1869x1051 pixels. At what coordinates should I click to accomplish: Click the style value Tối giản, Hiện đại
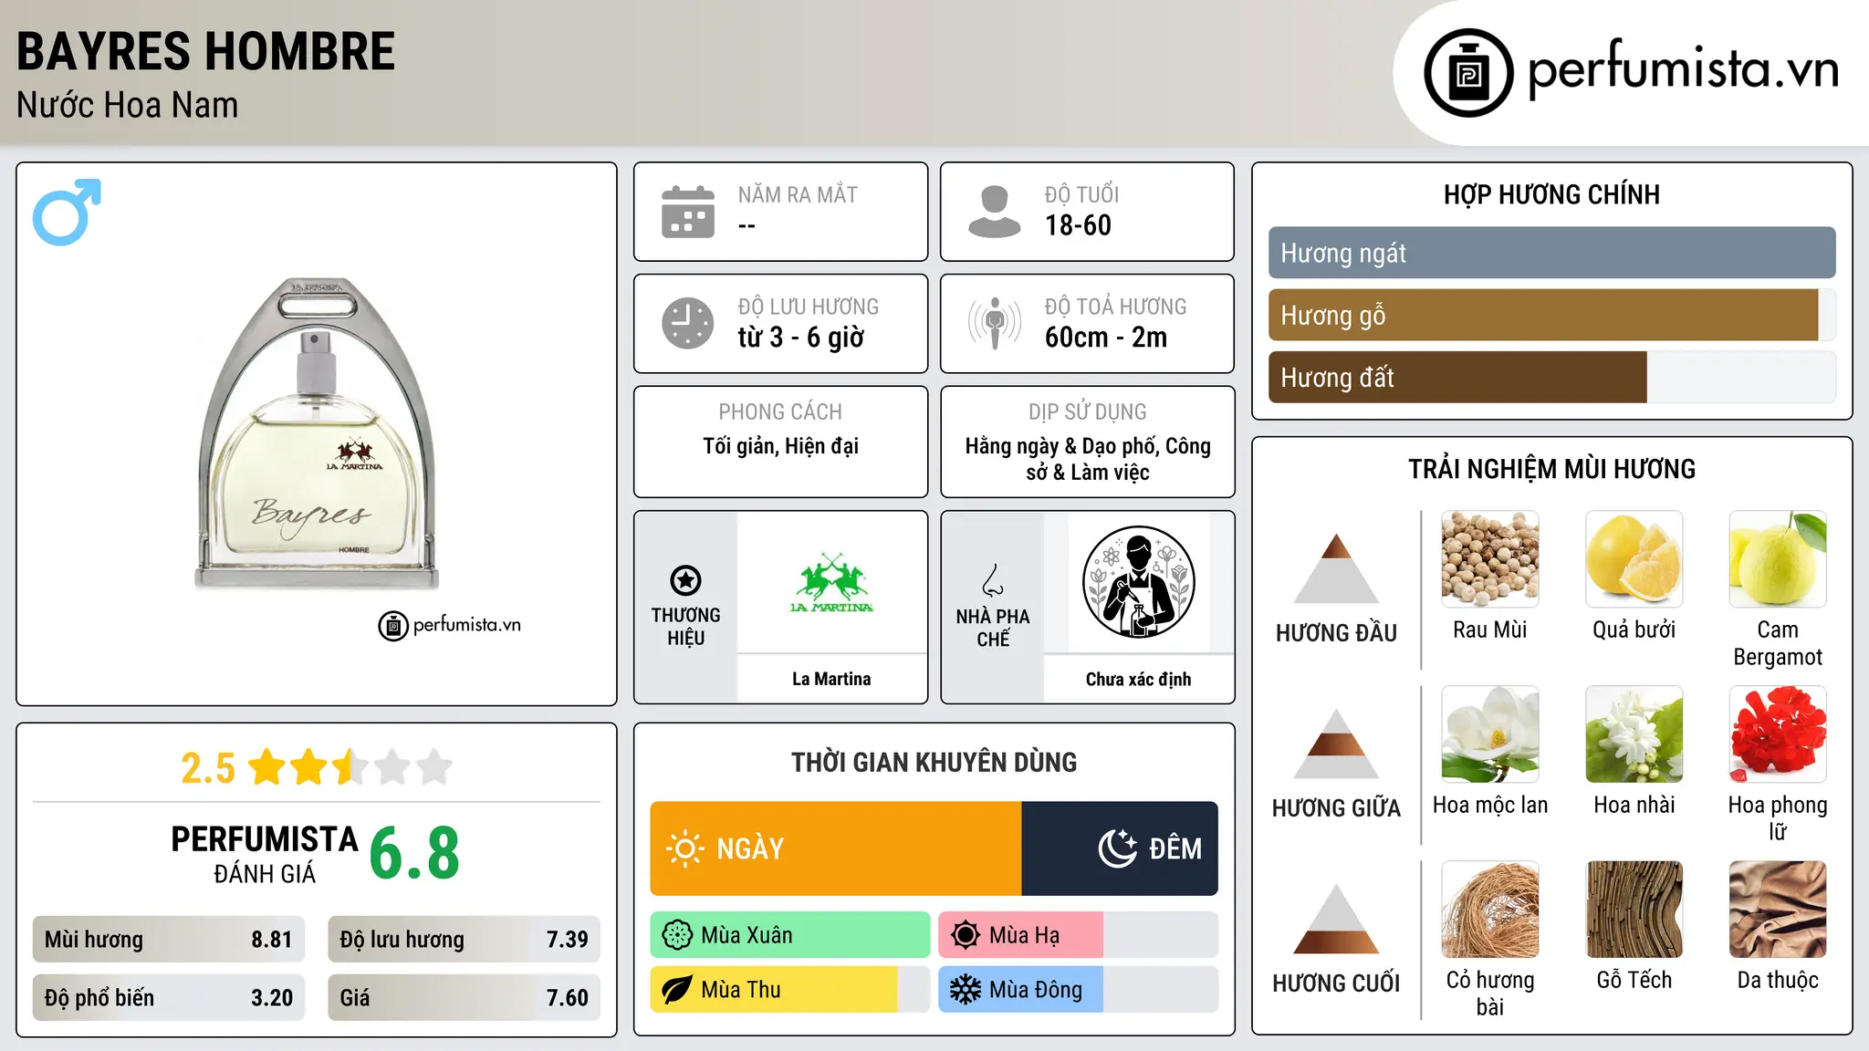[x=780, y=446]
